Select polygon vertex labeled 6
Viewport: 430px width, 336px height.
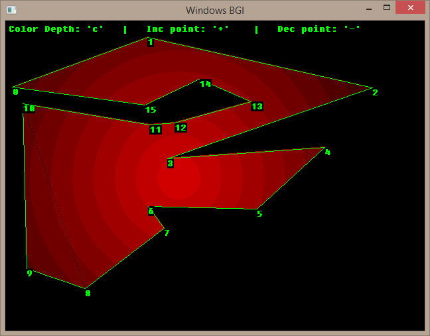[151, 211]
